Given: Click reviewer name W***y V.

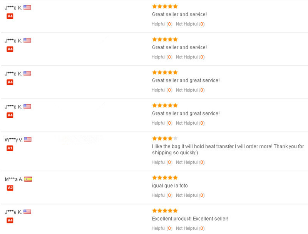Looking at the screenshot, I should coord(13,140).
